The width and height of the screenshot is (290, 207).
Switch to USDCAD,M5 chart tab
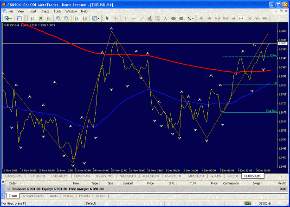click(x=60, y=176)
